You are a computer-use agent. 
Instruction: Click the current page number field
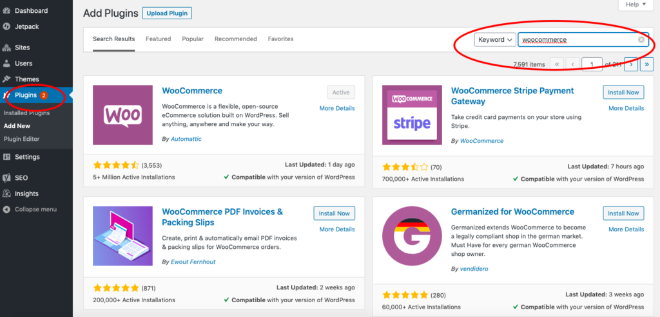(592, 64)
